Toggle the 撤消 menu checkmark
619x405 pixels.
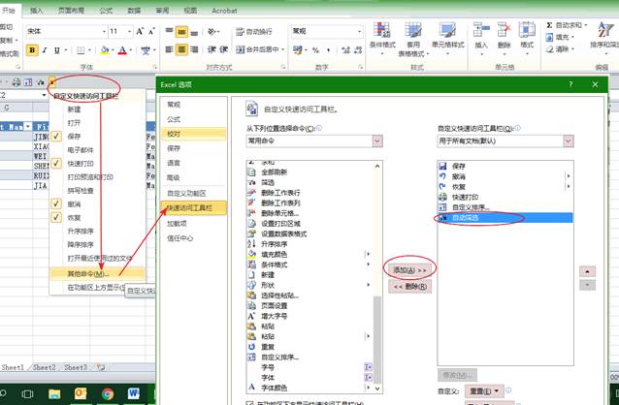(57, 204)
